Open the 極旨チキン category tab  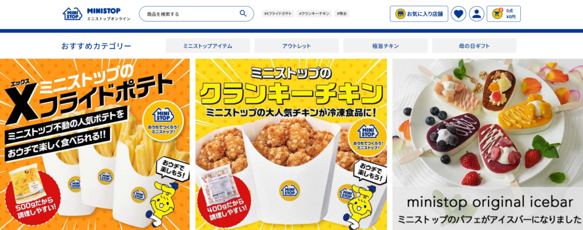385,46
